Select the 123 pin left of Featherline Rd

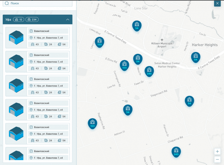pos(92,124)
